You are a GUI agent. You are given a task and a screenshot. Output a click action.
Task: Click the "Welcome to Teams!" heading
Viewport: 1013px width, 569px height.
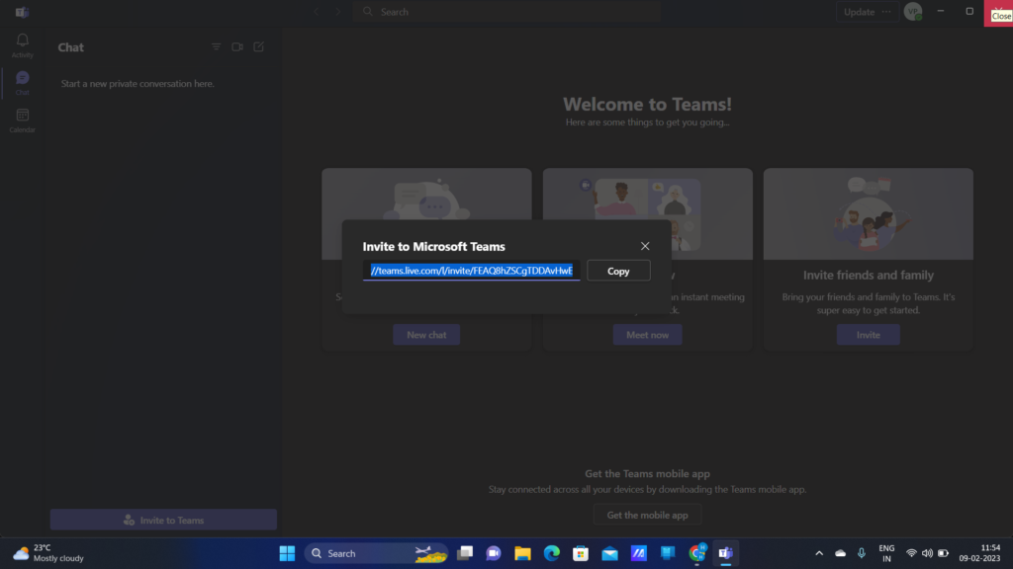point(647,104)
